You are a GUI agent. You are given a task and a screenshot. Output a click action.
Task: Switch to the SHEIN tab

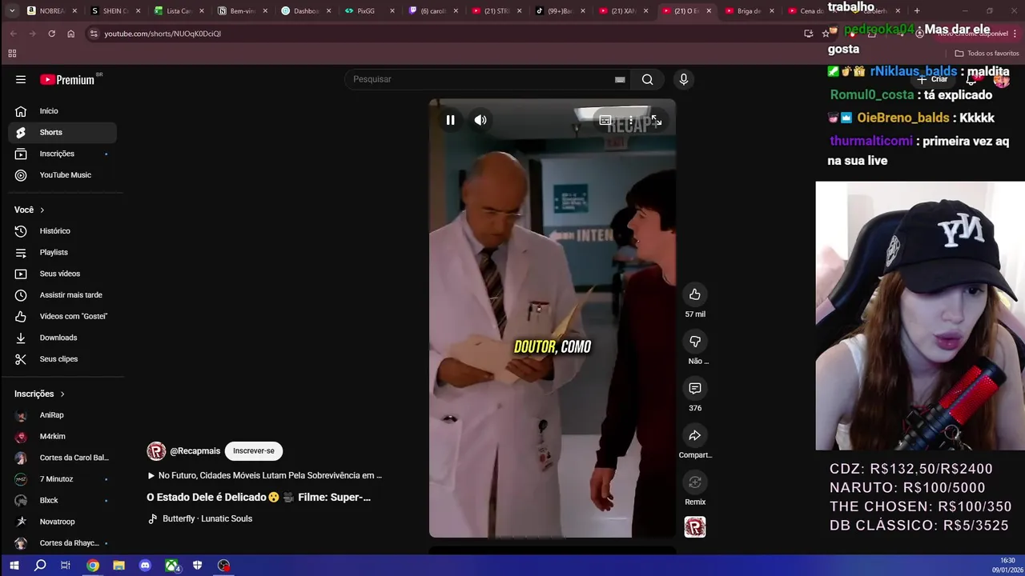coord(115,11)
